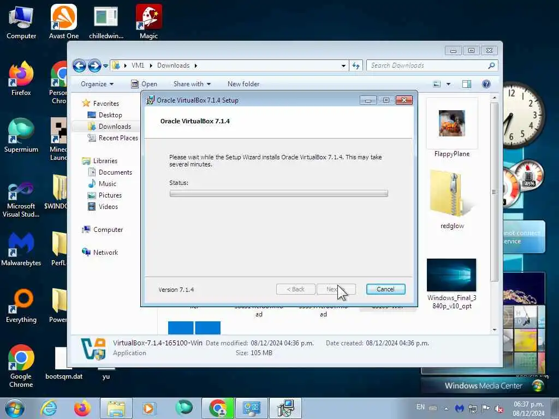Launch Google Chrome desktop shortcut
This screenshot has width=559, height=419.
coord(21,366)
